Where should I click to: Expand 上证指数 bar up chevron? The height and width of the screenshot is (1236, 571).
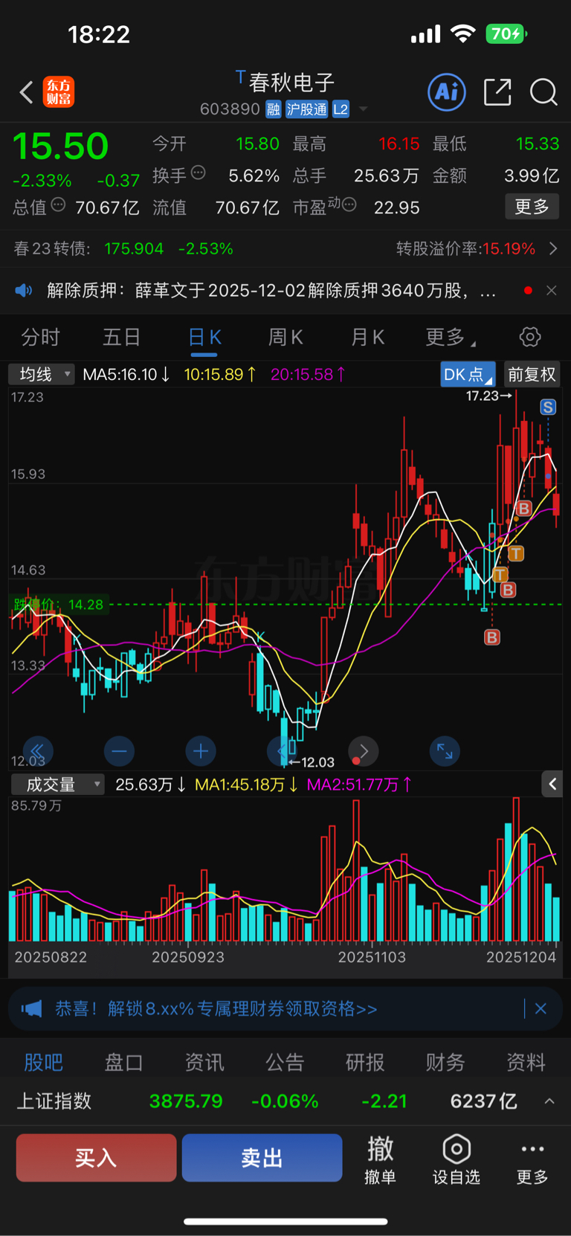pyautogui.click(x=549, y=1101)
